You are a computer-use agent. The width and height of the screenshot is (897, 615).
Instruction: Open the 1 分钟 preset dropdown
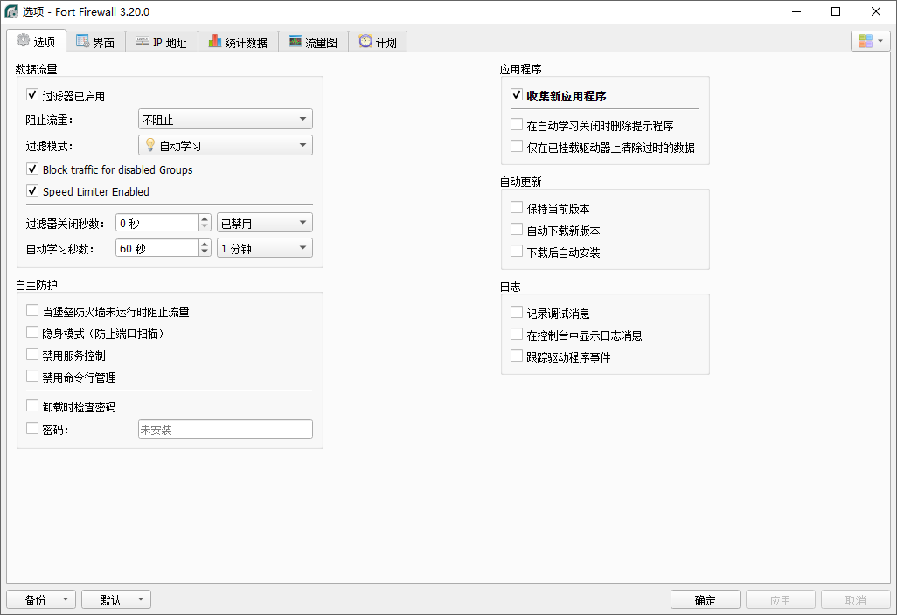coord(265,248)
